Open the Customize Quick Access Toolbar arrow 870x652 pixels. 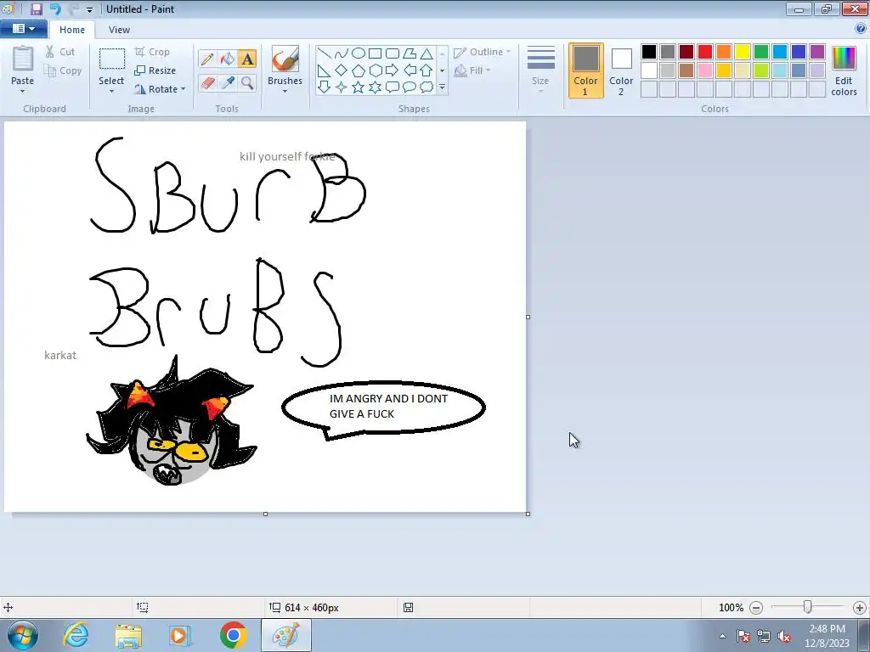[x=89, y=9]
